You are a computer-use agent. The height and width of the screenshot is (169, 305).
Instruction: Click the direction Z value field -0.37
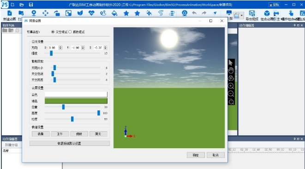(99, 48)
